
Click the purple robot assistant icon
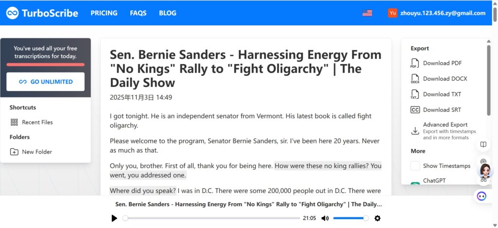click(x=481, y=196)
